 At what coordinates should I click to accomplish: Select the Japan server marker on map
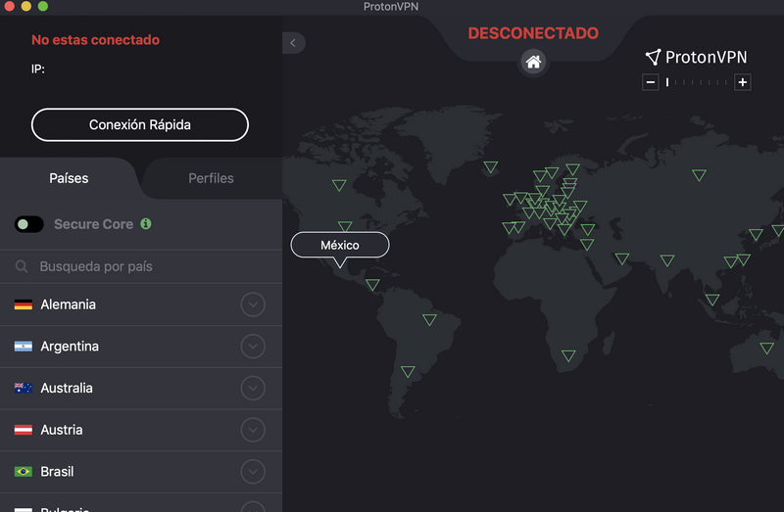pos(778,230)
